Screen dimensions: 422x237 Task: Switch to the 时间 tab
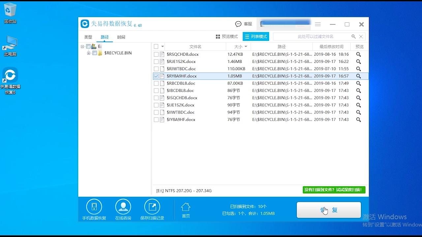[121, 37]
